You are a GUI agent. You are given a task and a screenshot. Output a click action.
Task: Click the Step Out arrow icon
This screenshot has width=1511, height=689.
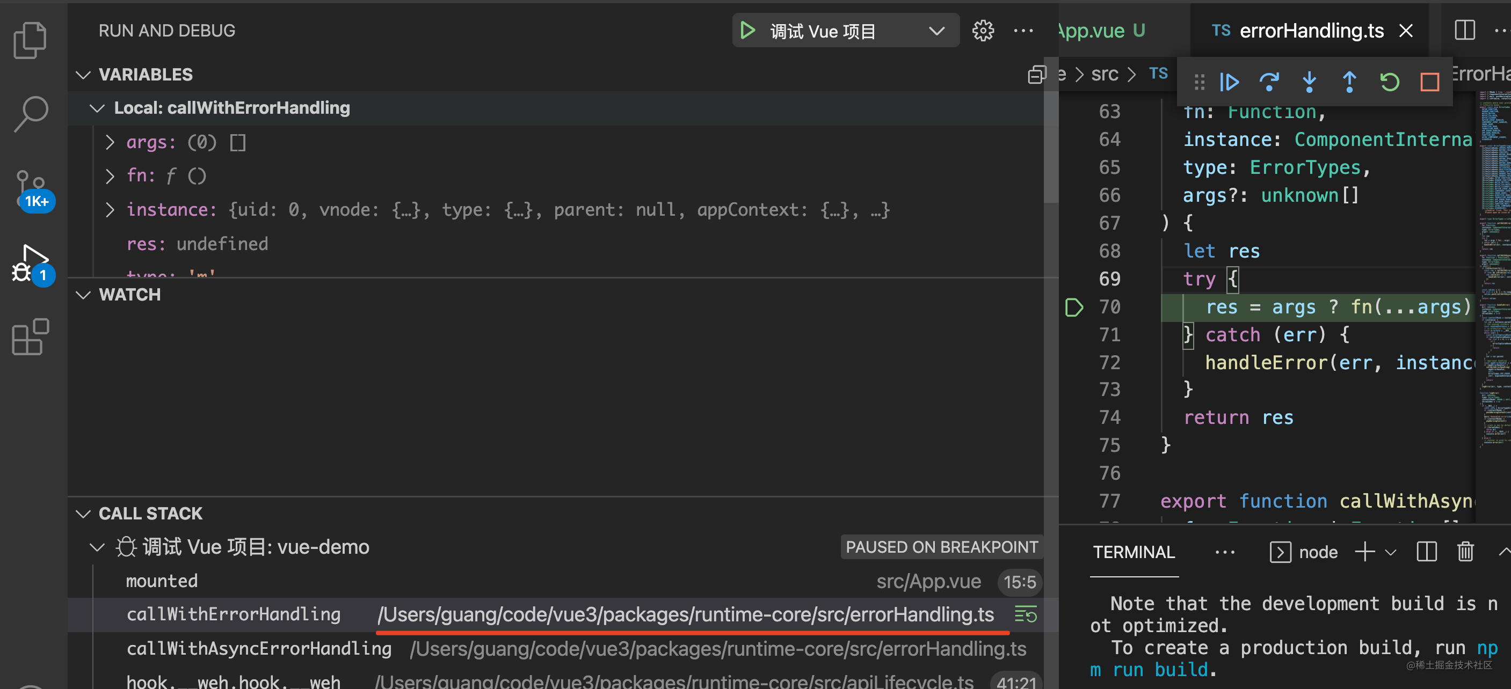1349,82
